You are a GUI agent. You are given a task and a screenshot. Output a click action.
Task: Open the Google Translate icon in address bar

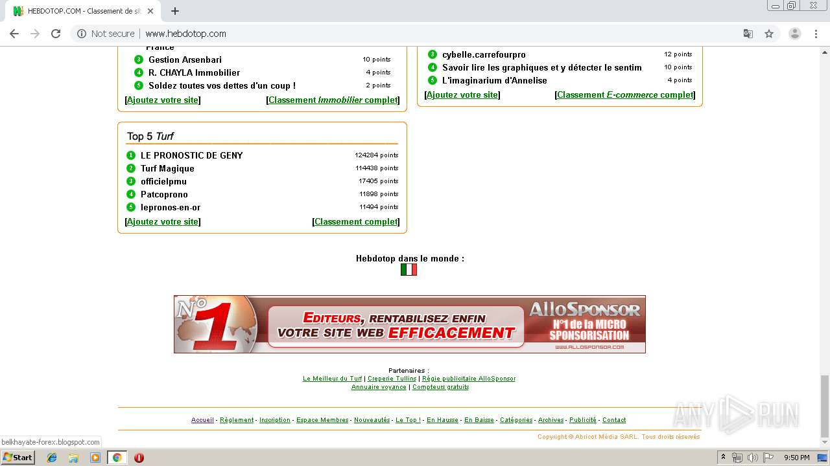(x=748, y=34)
